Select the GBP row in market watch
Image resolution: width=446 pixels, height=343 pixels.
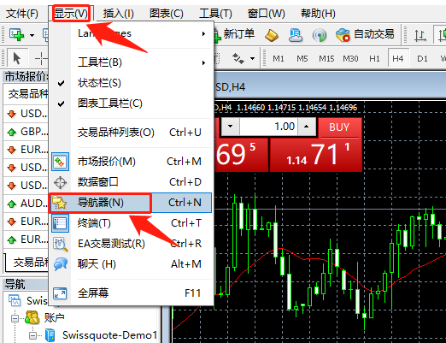click(26, 132)
